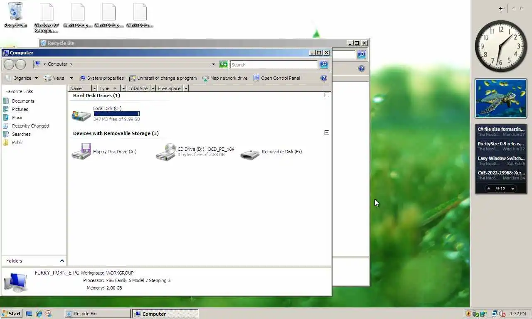
Task: Open the 'PrettySize 0.3 releas...' feed headline
Action: point(501,146)
